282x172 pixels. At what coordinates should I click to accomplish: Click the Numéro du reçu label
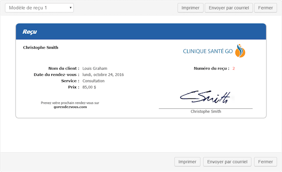pyautogui.click(x=211, y=68)
